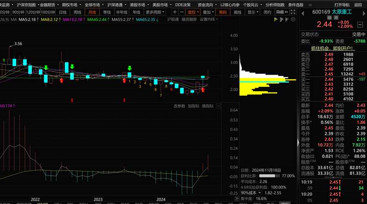Click the minus button beside stock price
This screenshot has height=204, width=367.
coord(360,24)
